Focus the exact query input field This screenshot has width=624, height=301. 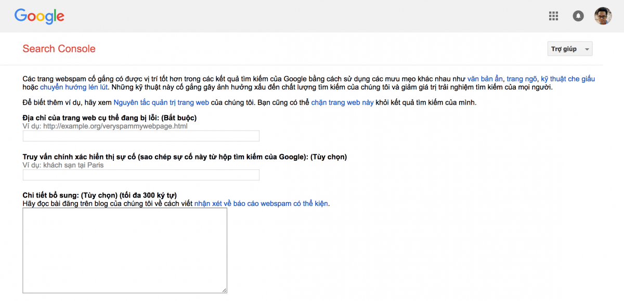[x=141, y=175]
